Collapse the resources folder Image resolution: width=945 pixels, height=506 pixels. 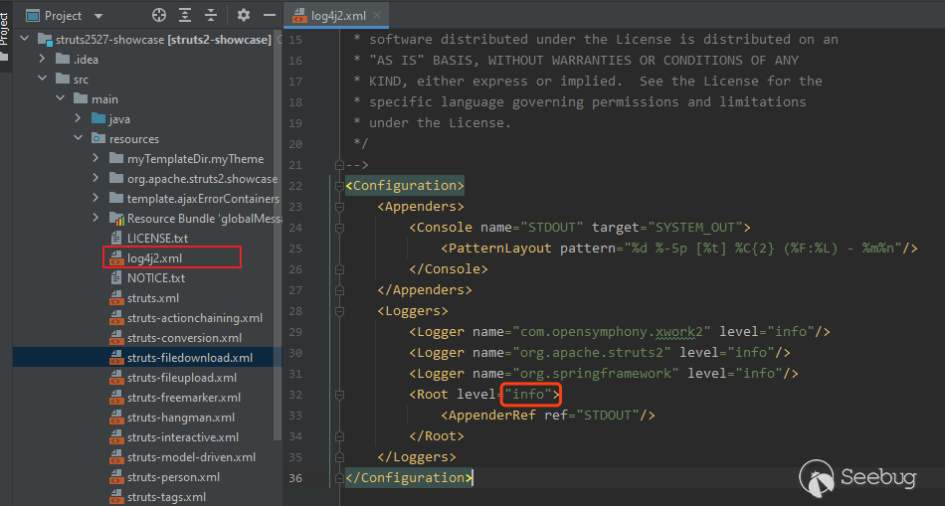click(79, 139)
